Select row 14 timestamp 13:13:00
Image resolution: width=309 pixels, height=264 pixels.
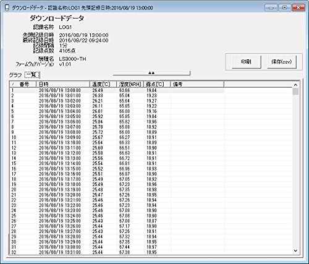click(x=60, y=158)
